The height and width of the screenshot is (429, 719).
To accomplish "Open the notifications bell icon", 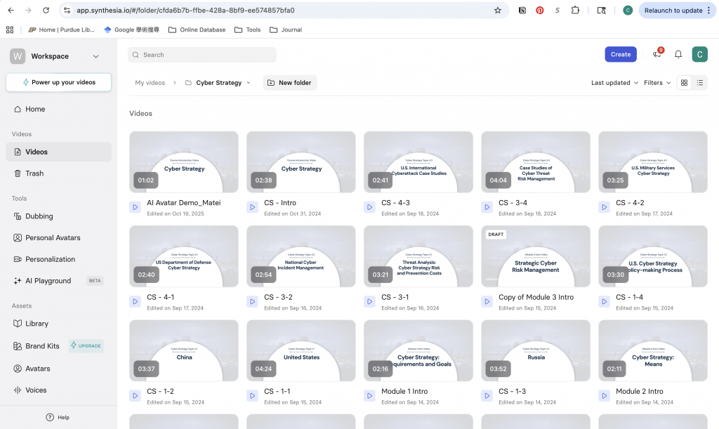I will click(678, 55).
